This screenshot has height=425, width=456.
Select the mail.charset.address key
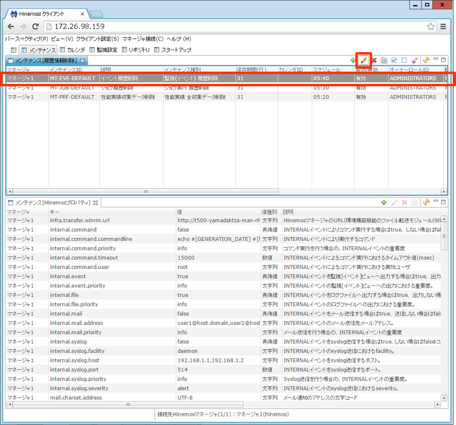point(76,398)
